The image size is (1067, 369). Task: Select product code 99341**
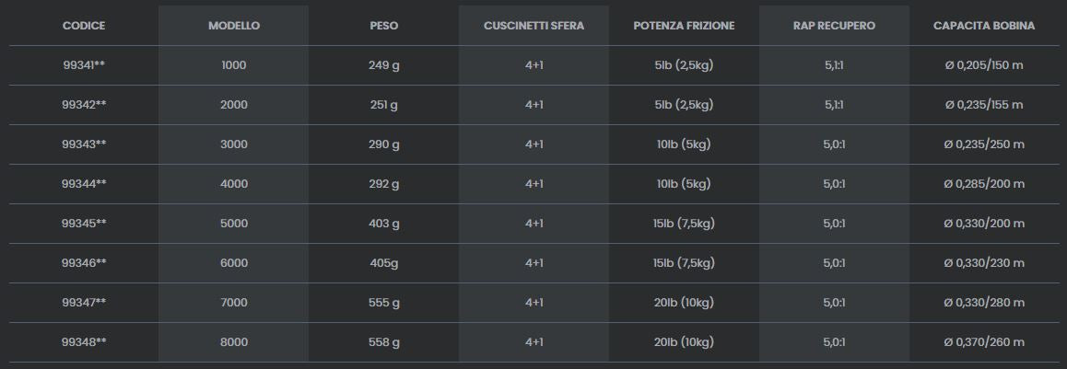[x=84, y=65]
